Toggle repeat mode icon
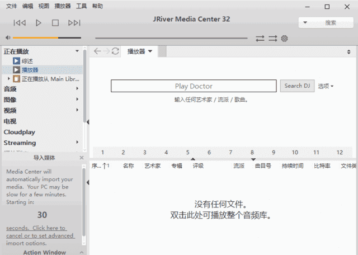 (x=260, y=39)
